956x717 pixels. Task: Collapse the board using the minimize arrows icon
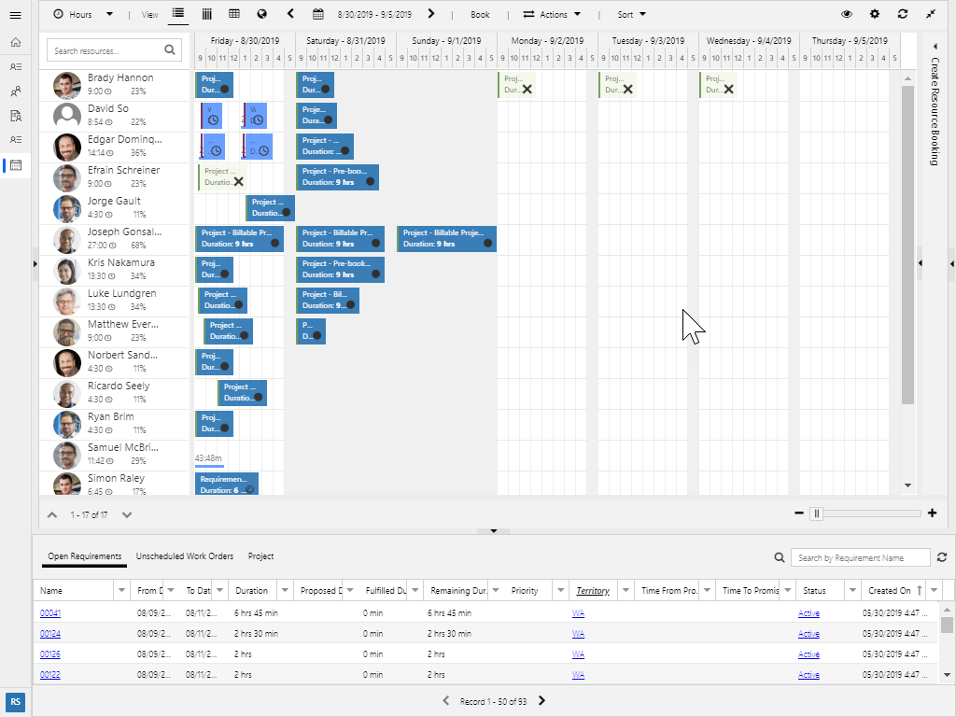928,14
